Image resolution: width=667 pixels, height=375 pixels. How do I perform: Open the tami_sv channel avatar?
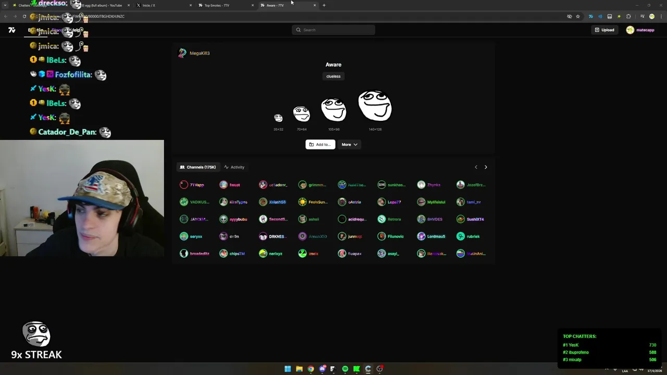tap(461, 202)
